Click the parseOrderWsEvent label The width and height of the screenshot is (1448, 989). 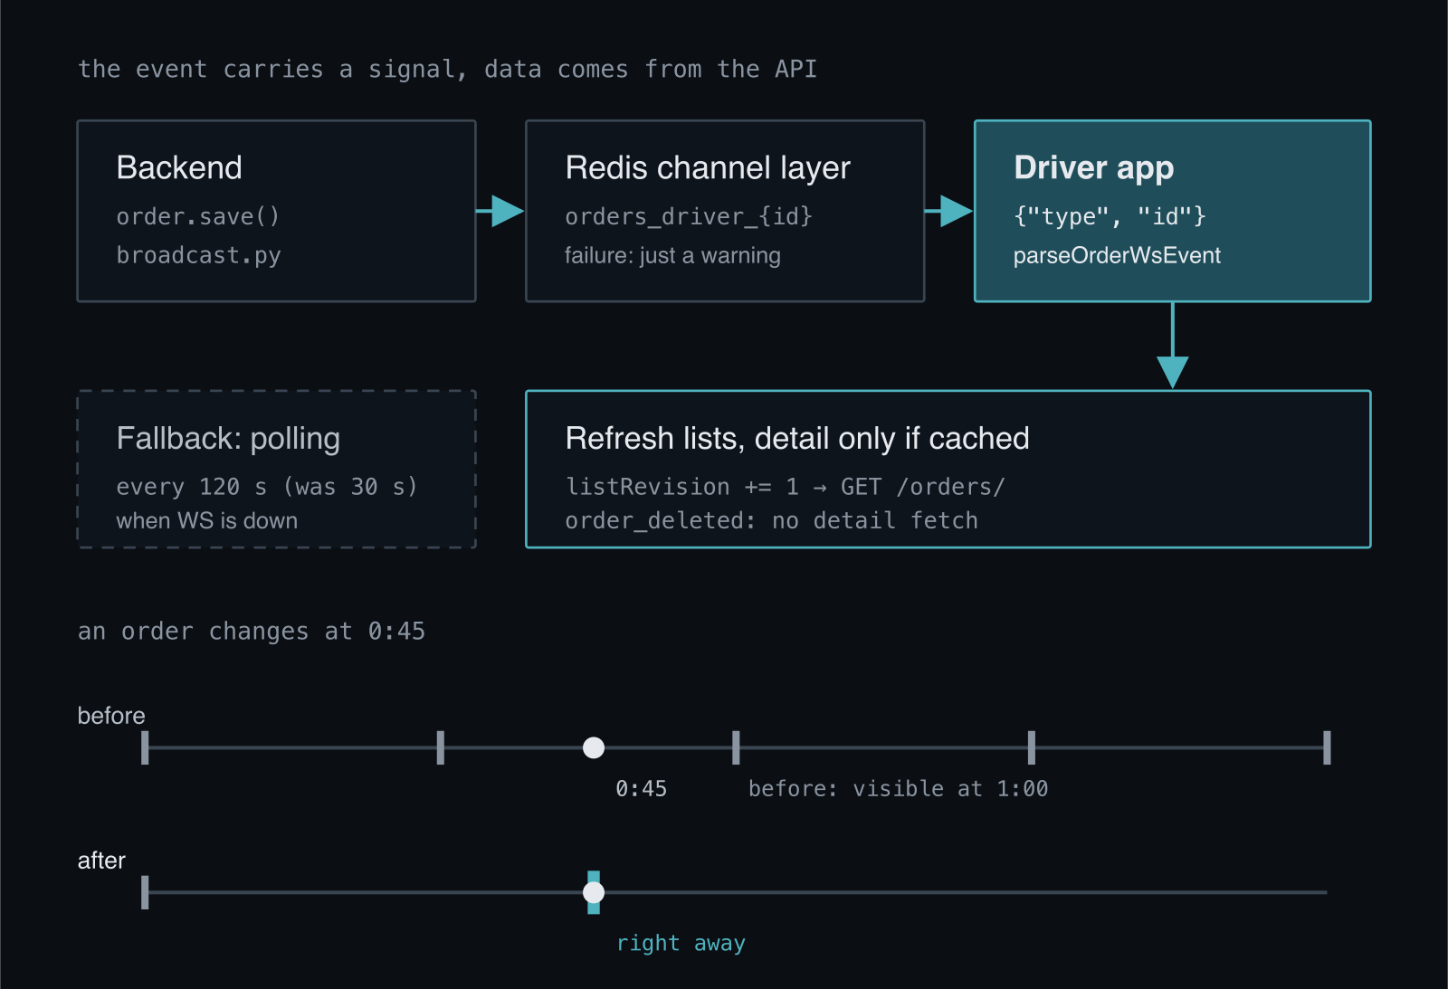click(1117, 256)
